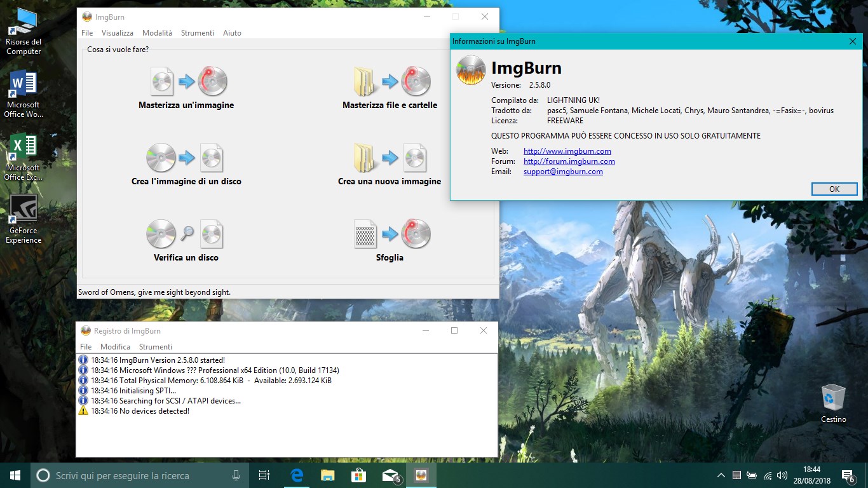Open the Visualizza menu

118,33
